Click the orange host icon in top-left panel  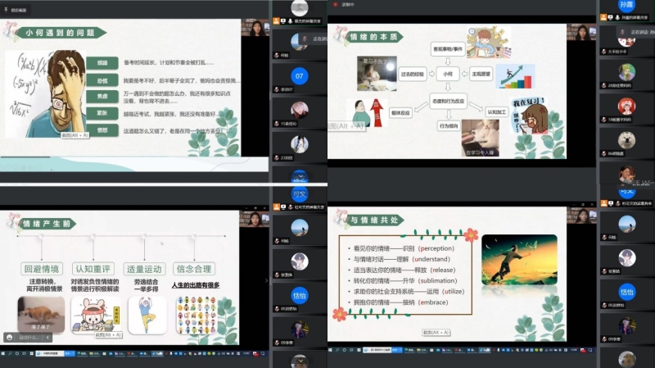tap(276, 20)
